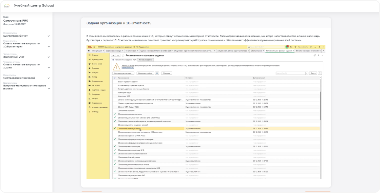
Task: Open the favorites star in the yellow title bar
Action: click(x=295, y=47)
